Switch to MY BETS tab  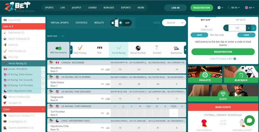pyautogui.click(x=241, y=20)
